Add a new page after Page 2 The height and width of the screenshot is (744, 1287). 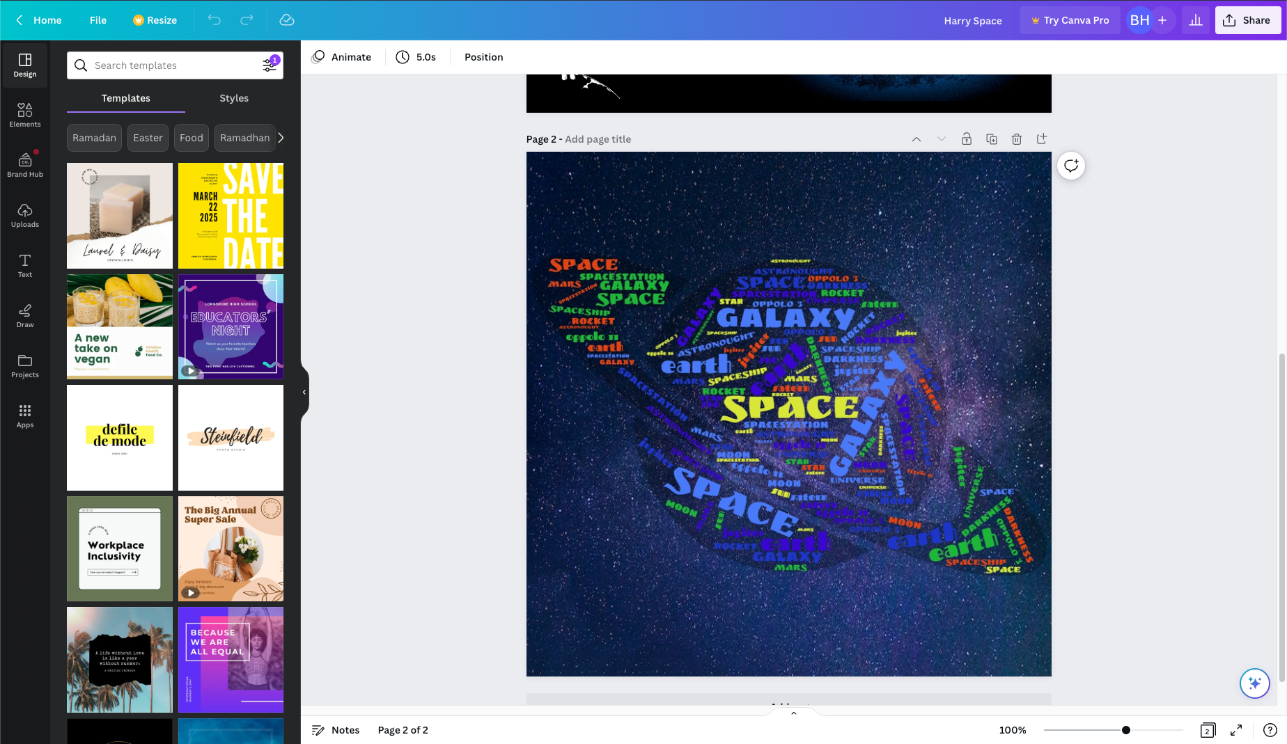pyautogui.click(x=1042, y=139)
